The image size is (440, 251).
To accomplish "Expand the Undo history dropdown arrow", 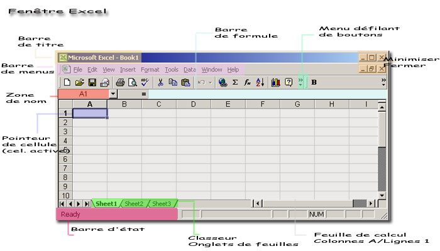I will pyautogui.click(x=209, y=82).
